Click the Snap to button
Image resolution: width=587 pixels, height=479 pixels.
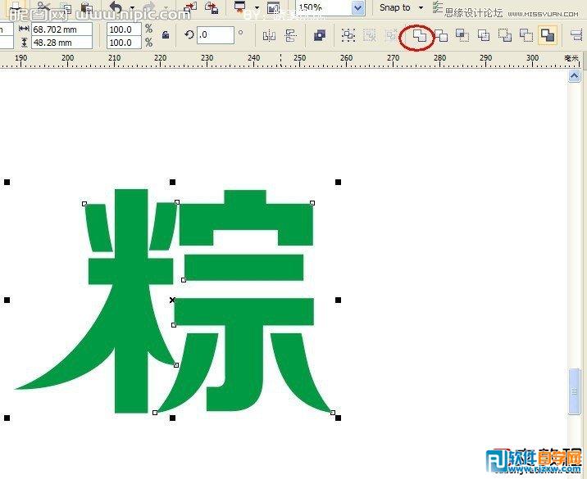pos(394,7)
